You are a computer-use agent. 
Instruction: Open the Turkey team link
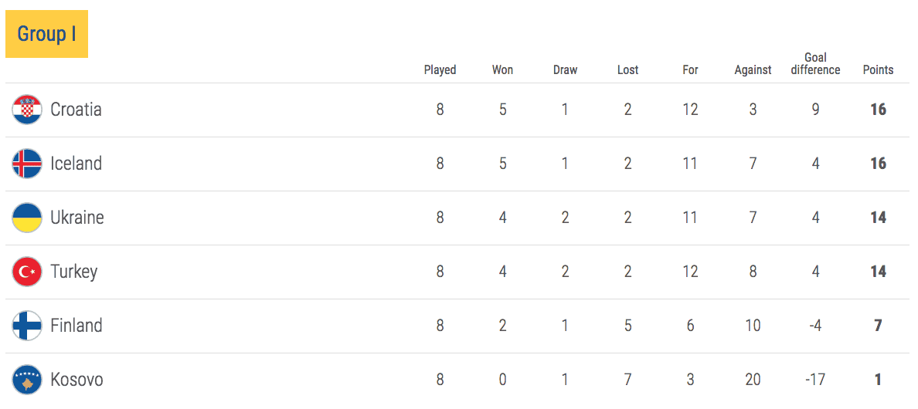73,272
